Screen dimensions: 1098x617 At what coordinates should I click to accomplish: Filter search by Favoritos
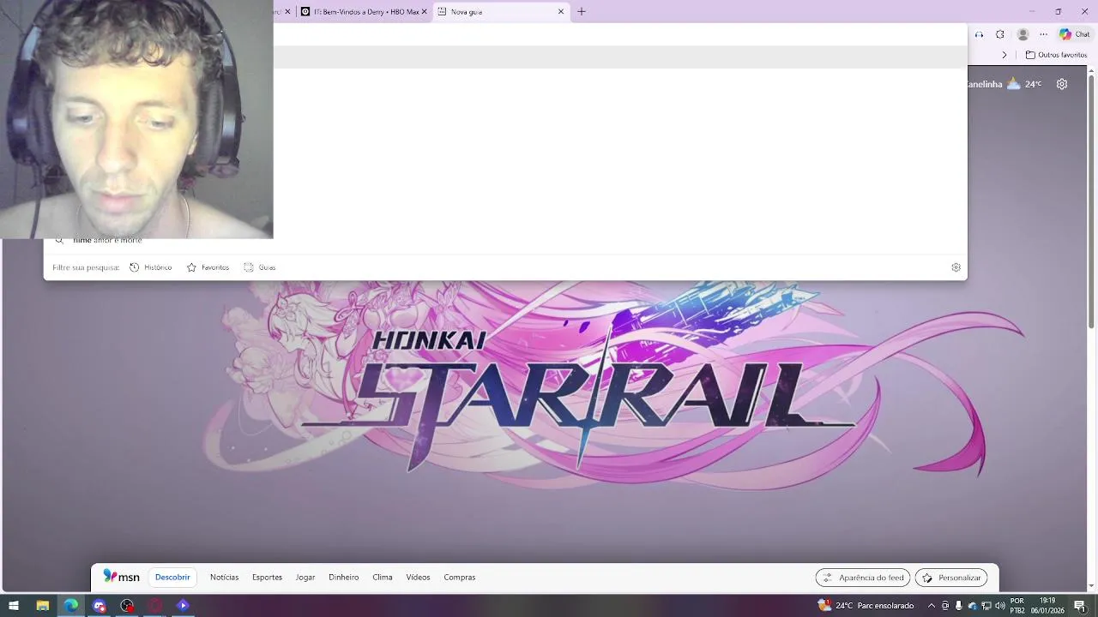pyautogui.click(x=208, y=267)
